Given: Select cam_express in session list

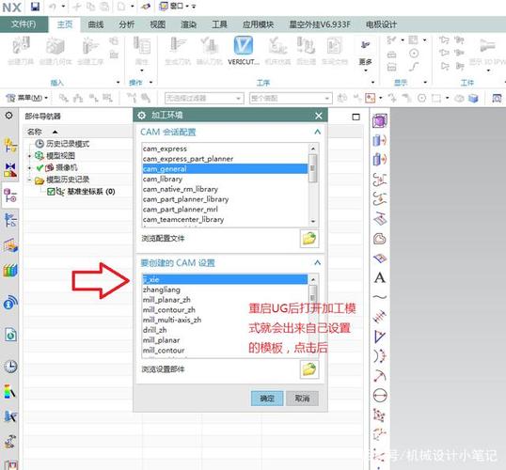Looking at the screenshot, I should tap(225, 149).
